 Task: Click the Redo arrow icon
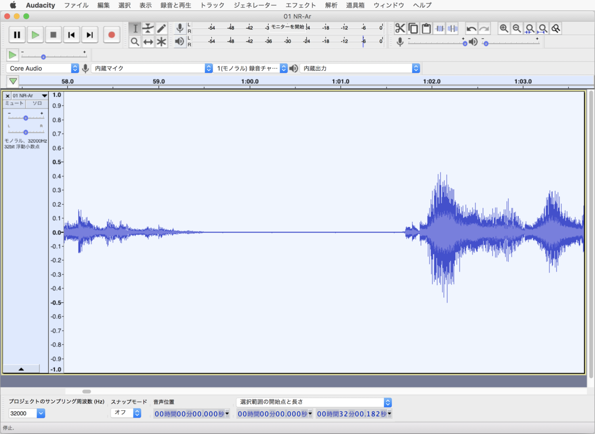pos(484,29)
